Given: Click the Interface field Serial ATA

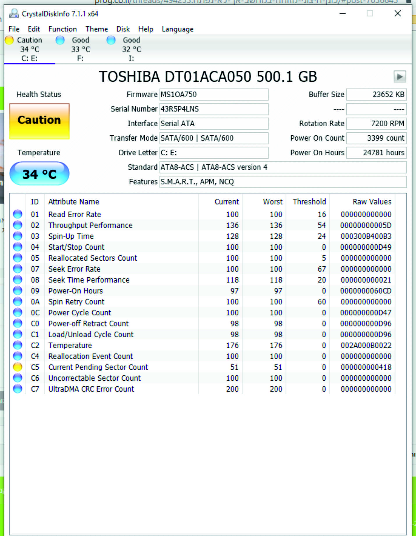Looking at the screenshot, I should (x=214, y=124).
